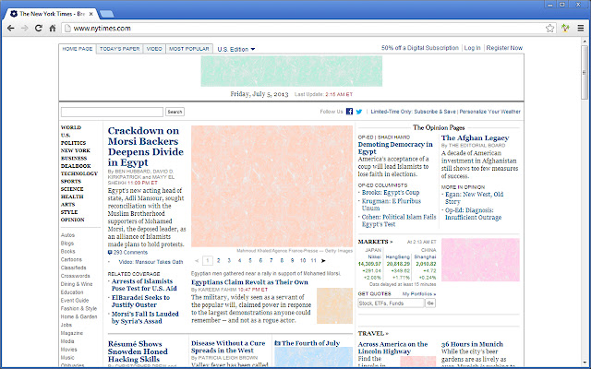Screen dimensions: 591x369
Task: Open the VIDEO tab
Action: tap(154, 49)
